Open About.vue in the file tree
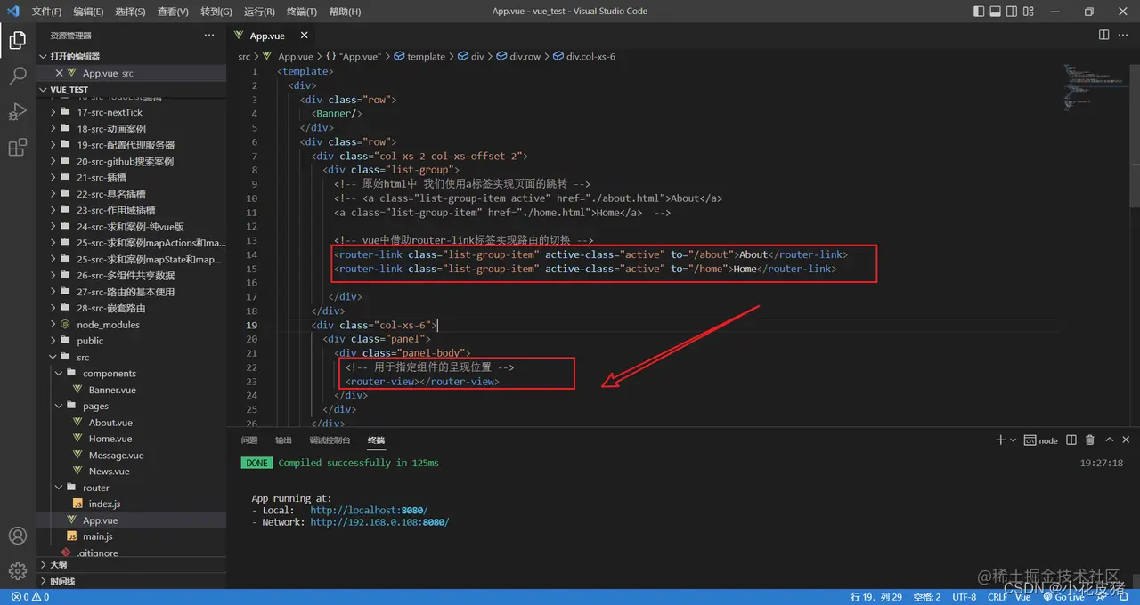Viewport: 1140px width, 605px height. [110, 423]
